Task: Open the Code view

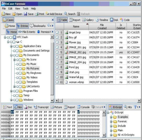Action: tap(125, 20)
